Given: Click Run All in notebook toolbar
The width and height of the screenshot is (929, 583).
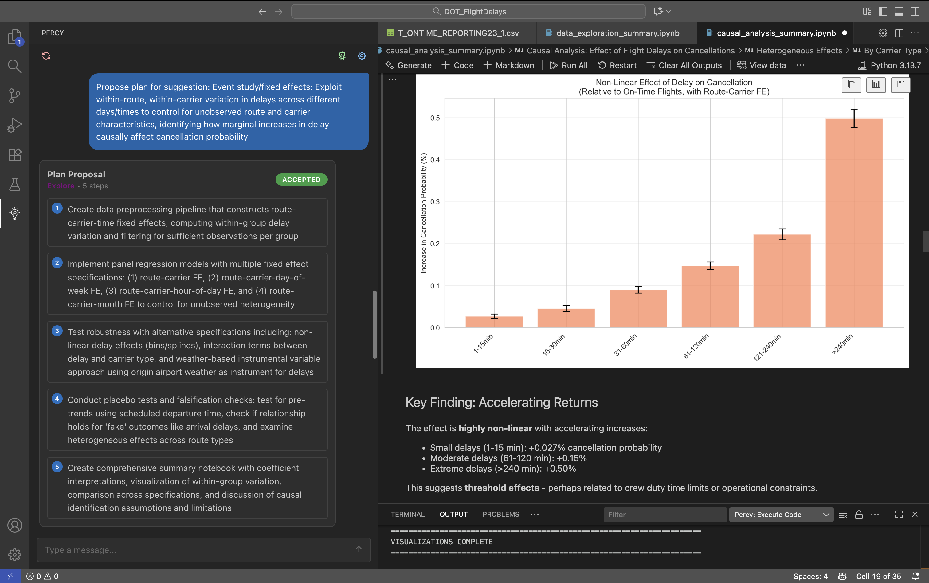Looking at the screenshot, I should tap(568, 65).
